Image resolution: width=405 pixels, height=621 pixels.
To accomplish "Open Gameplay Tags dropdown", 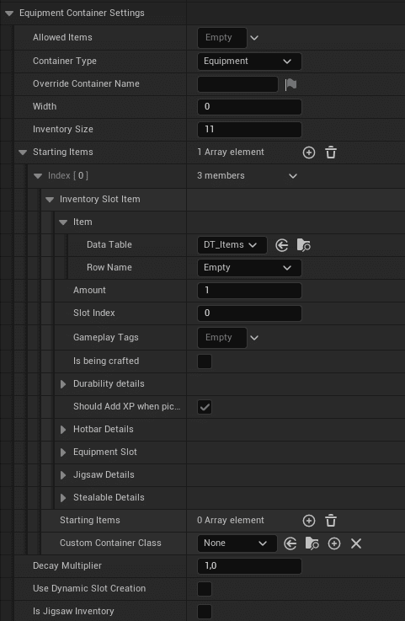I will click(x=254, y=338).
